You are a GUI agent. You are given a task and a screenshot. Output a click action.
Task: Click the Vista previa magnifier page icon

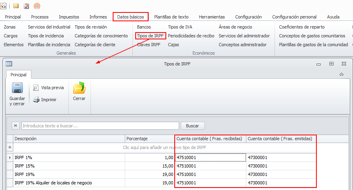35,88
